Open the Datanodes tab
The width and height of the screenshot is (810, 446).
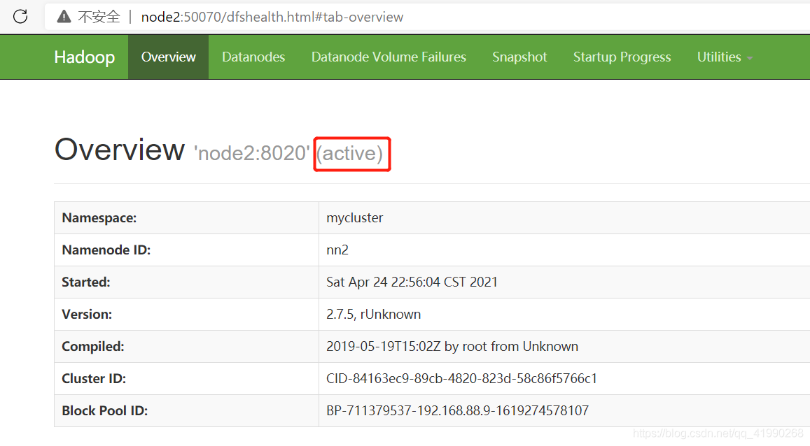click(x=253, y=57)
